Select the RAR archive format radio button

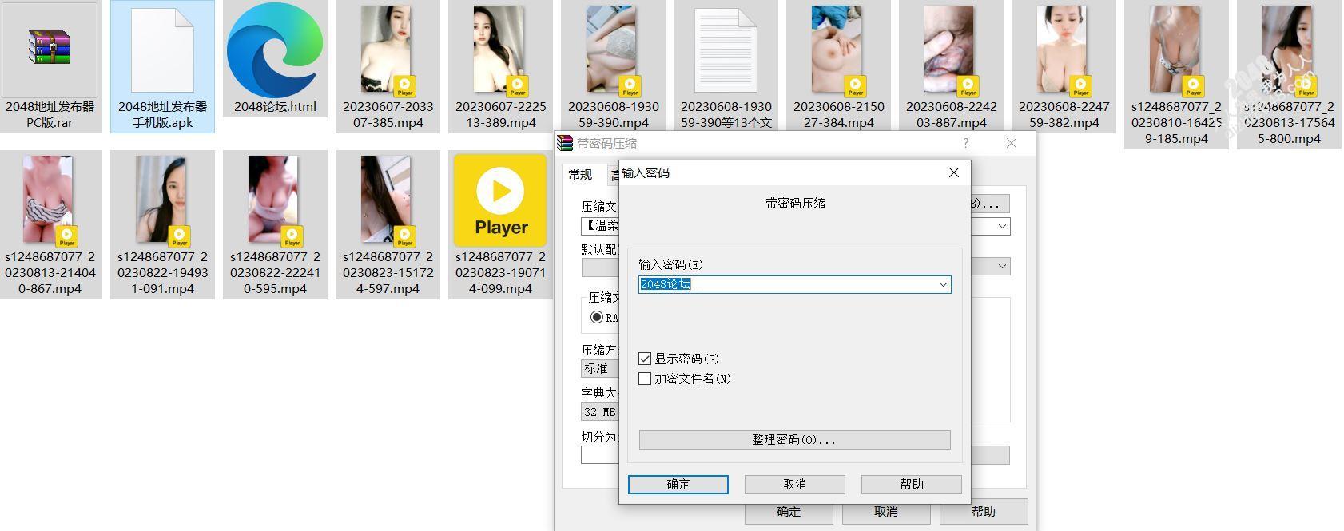(597, 317)
